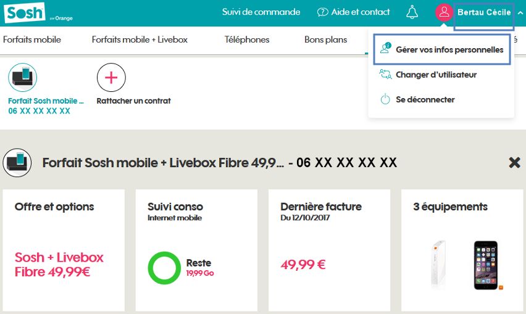Open the Forfaits mobile tab
This screenshot has width=526, height=314.
click(32, 39)
